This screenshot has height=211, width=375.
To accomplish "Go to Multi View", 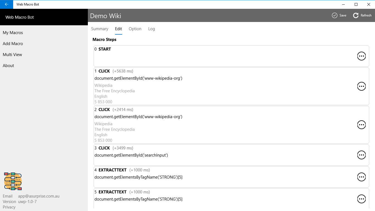I will [x=12, y=55].
